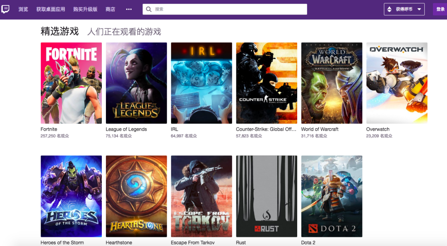Image resolution: width=447 pixels, height=246 pixels.
Task: Click the 登录 button
Action: (440, 9)
